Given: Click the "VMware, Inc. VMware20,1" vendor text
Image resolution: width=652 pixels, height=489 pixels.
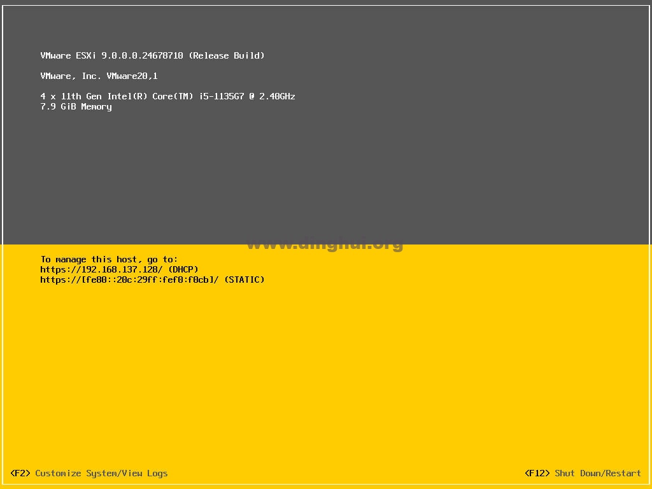Looking at the screenshot, I should [99, 76].
